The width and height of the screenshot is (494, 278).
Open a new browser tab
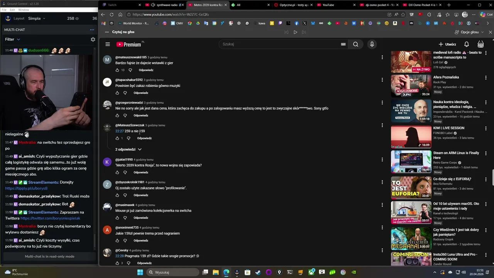[448, 5]
